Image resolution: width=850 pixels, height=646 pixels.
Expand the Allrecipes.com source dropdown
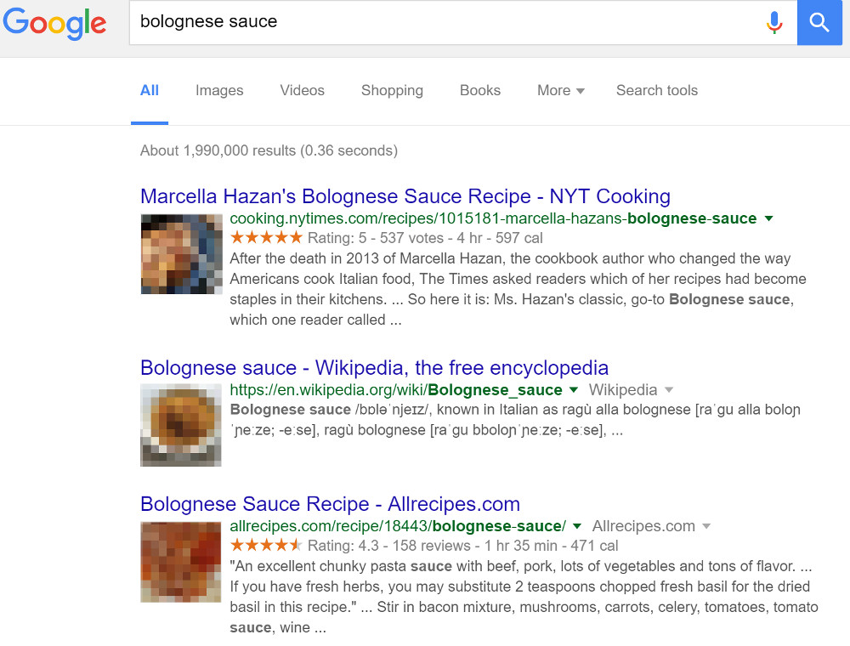[706, 525]
